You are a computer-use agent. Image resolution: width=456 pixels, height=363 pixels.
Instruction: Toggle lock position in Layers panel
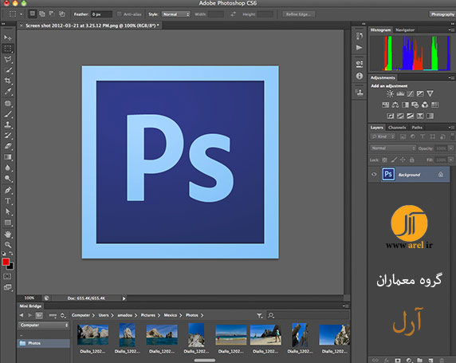(403, 160)
